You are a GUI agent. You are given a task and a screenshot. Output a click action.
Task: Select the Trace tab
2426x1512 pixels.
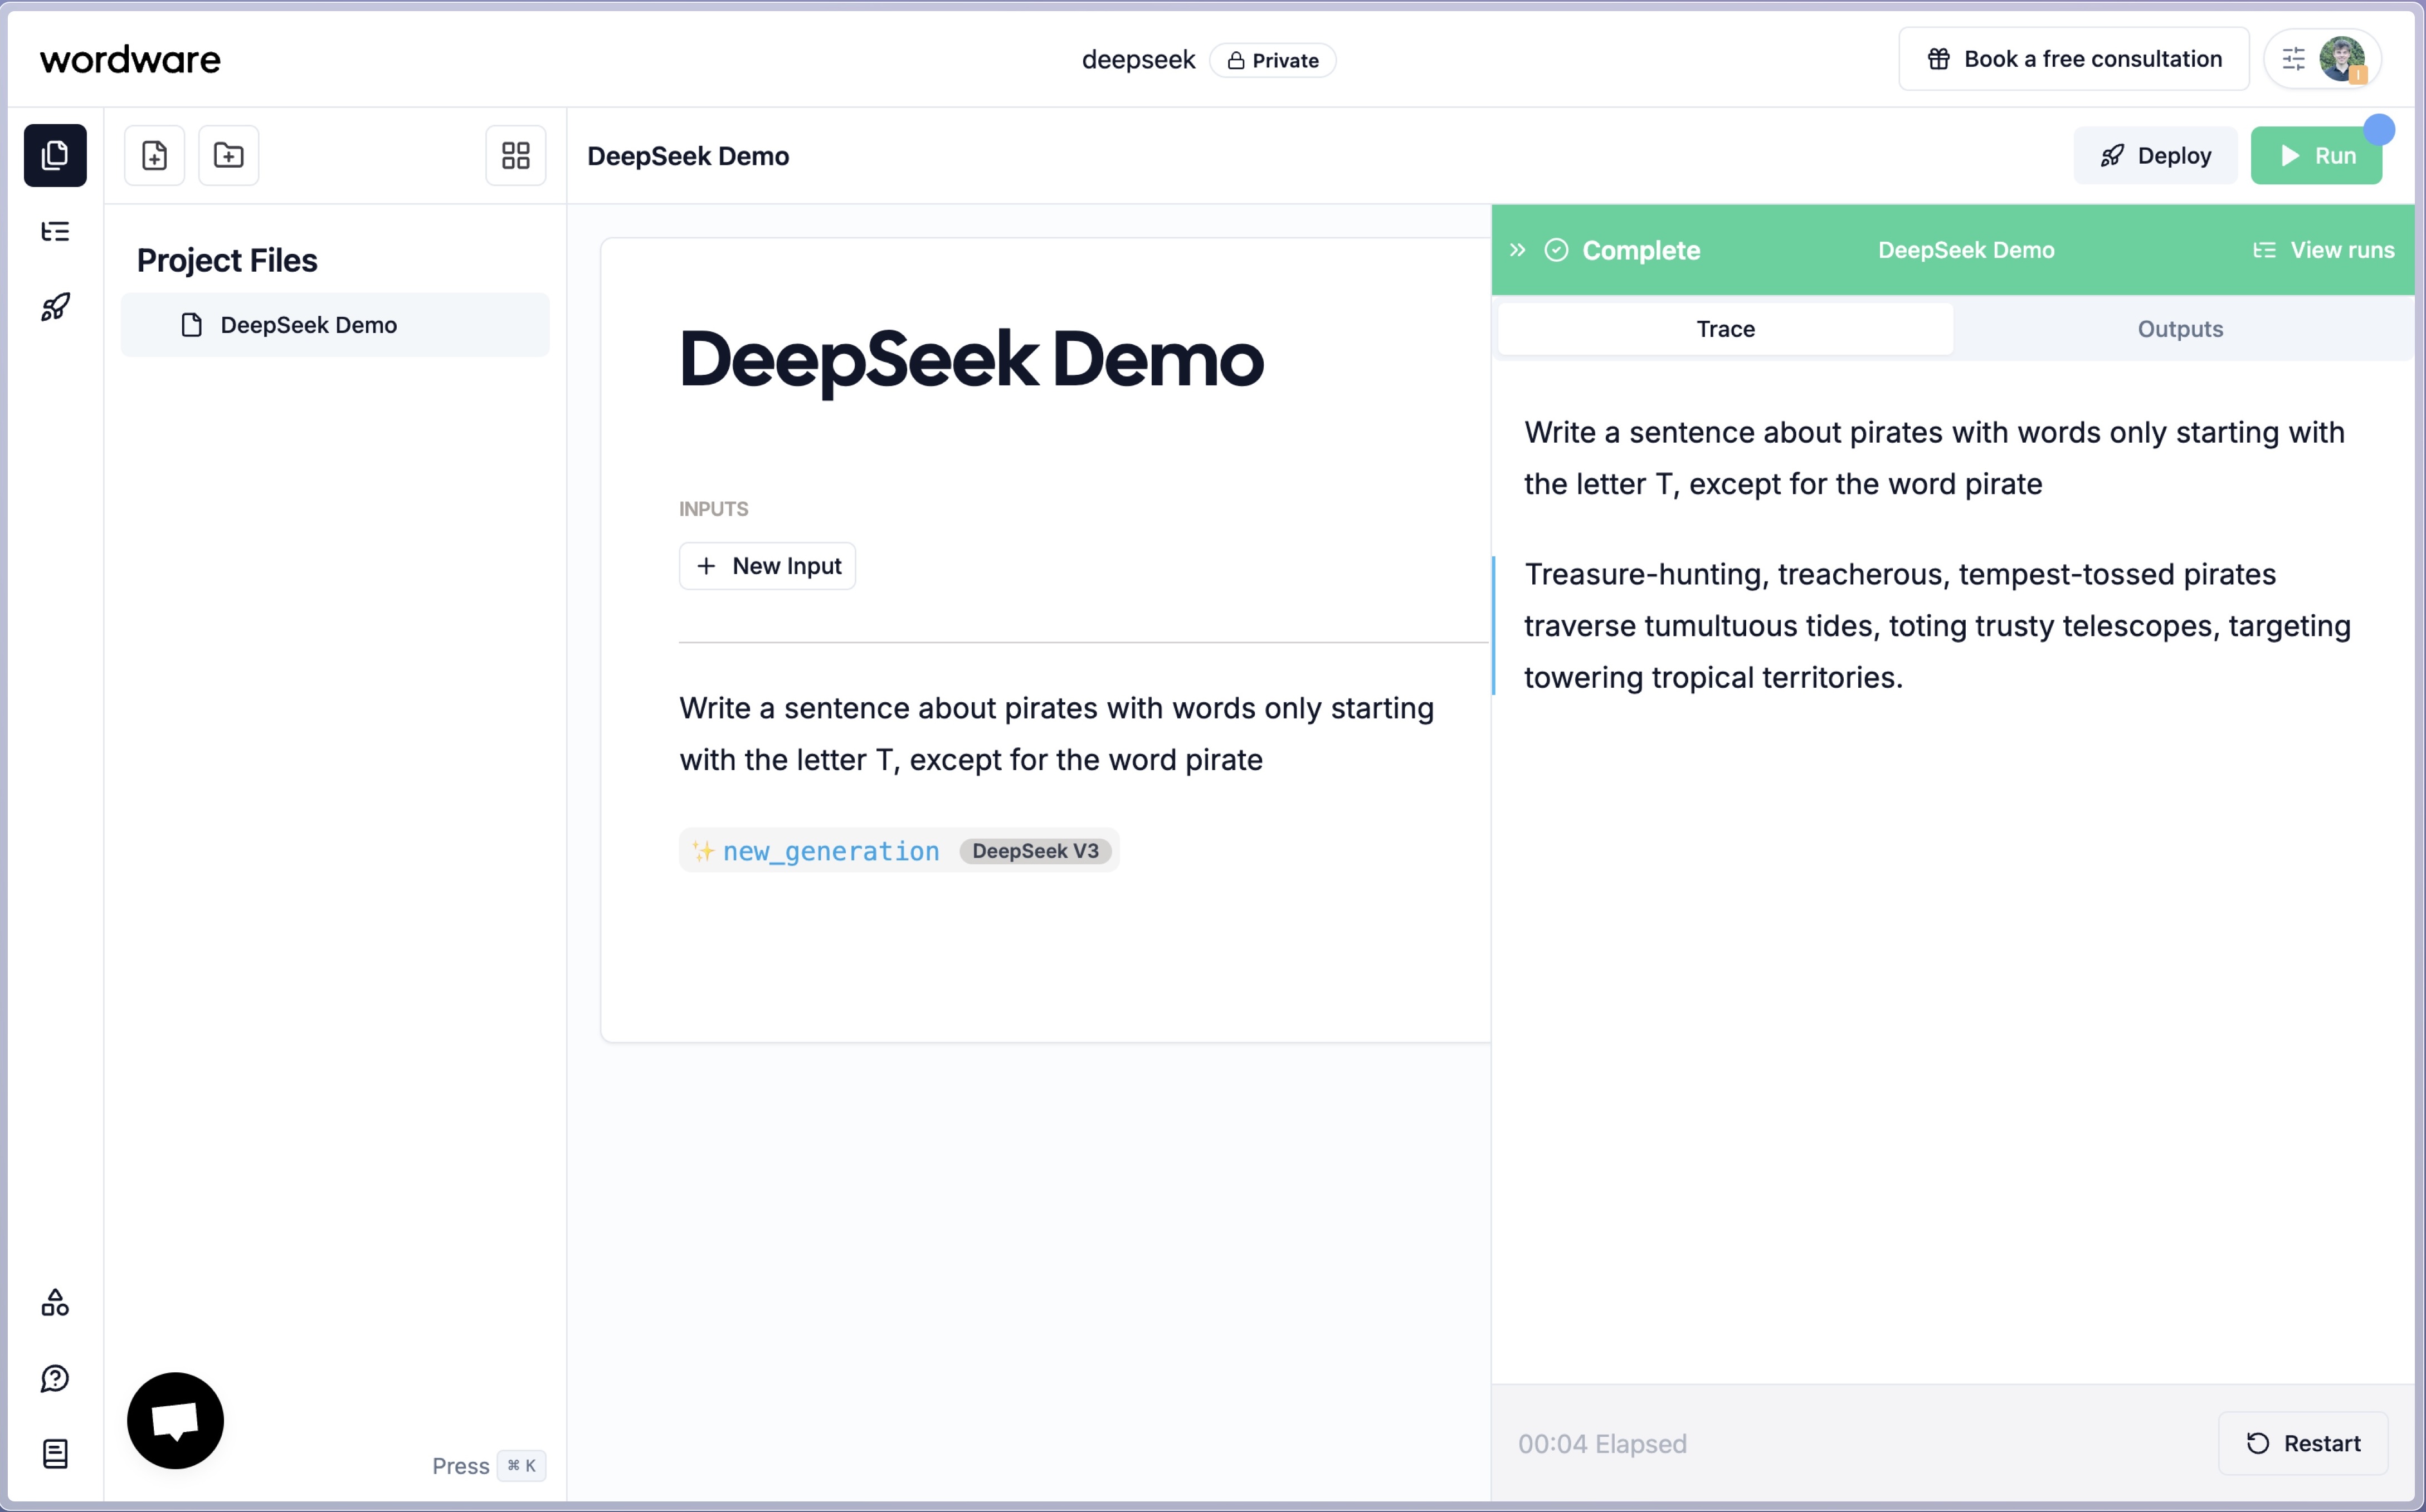coord(1724,329)
